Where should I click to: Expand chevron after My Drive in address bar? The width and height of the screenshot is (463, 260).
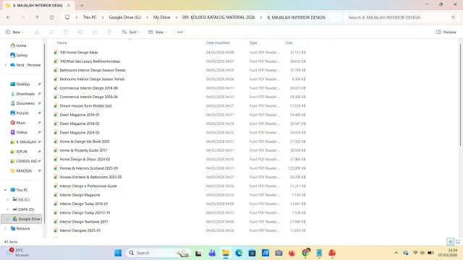click(x=177, y=17)
